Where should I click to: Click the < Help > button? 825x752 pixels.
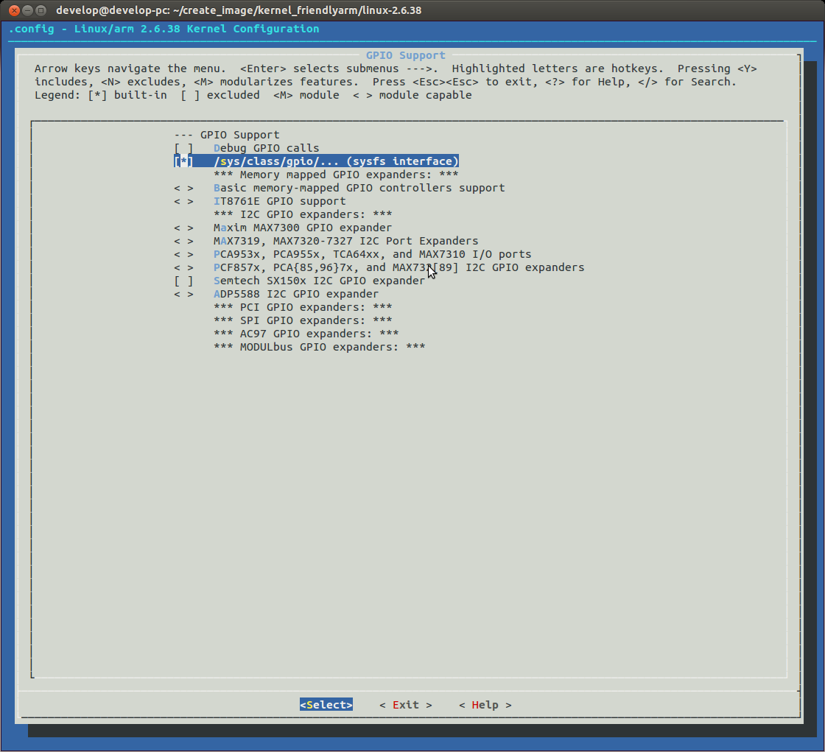pos(485,705)
